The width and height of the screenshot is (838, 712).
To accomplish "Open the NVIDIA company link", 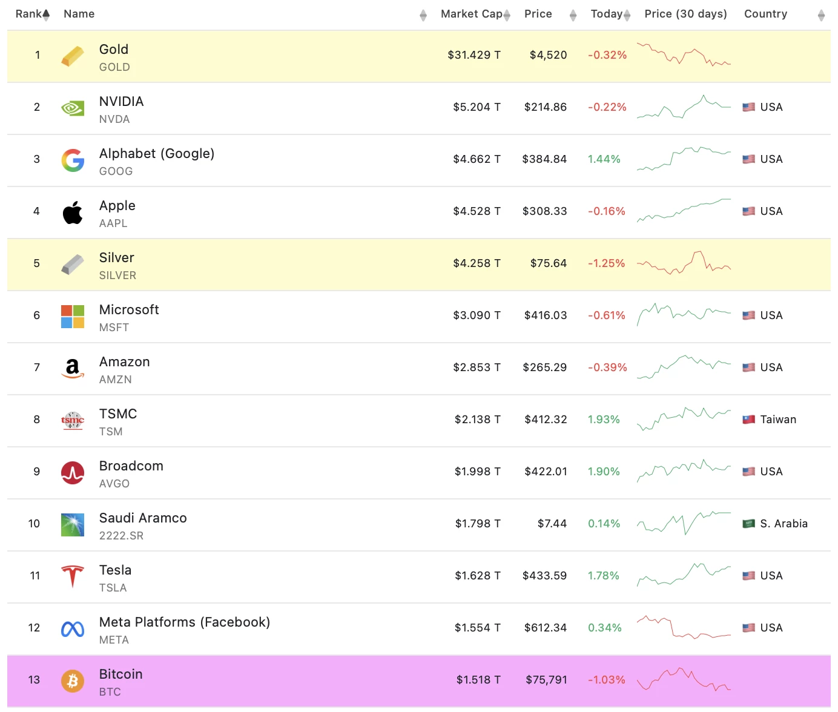I will tap(122, 102).
